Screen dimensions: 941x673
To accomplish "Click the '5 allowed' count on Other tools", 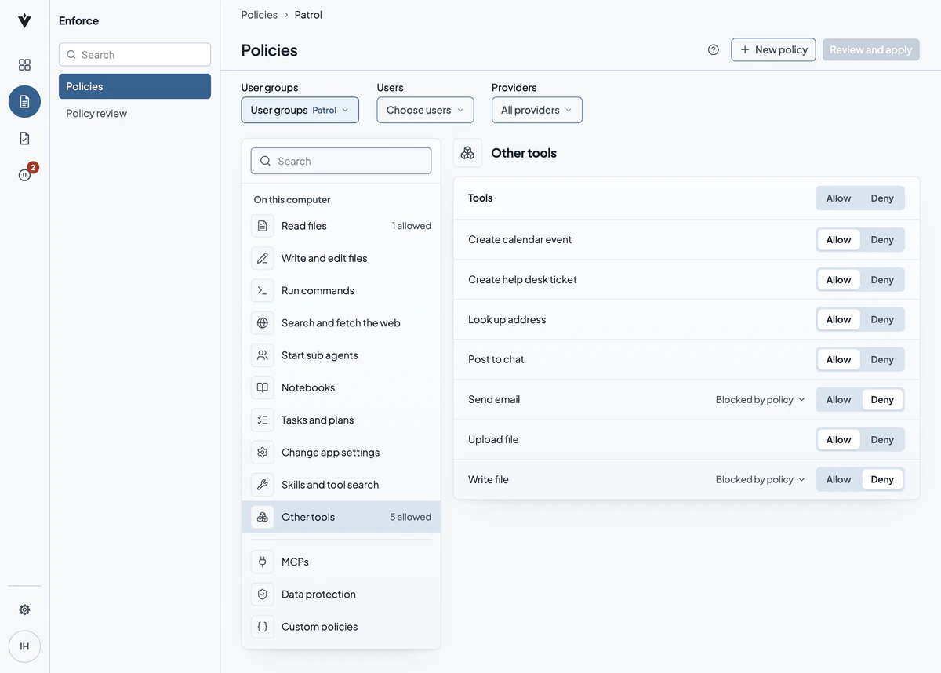I will (x=410, y=517).
